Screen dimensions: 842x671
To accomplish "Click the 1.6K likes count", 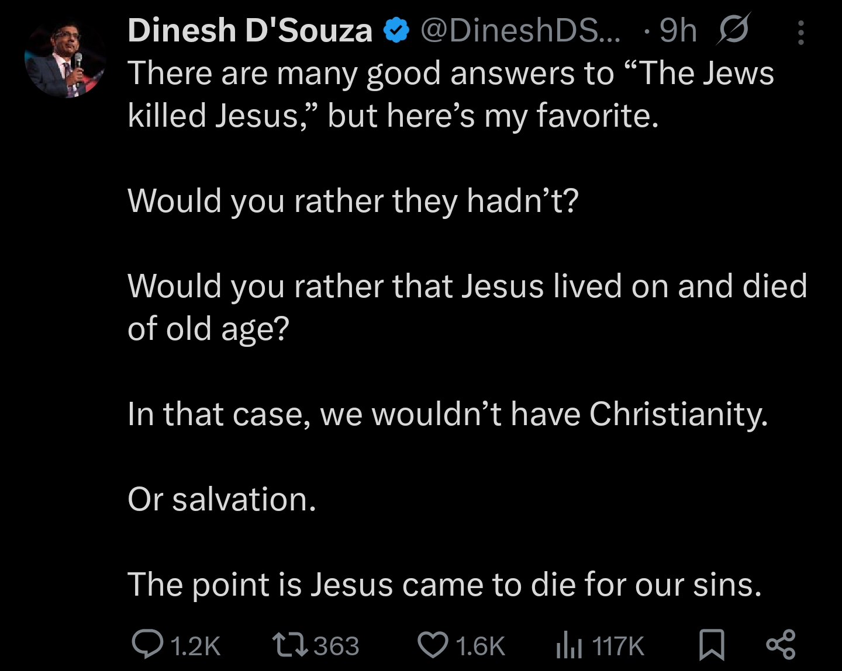I will pyautogui.click(x=480, y=646).
